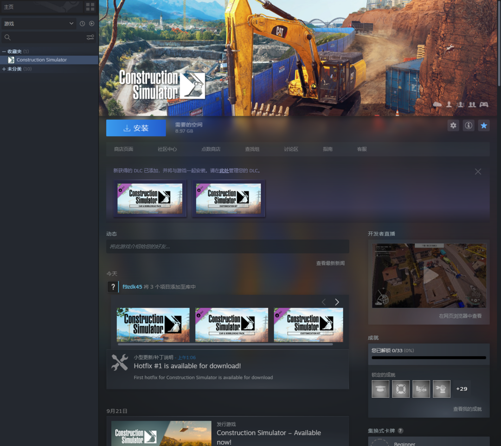Click 在网页浏览器中查看 broadcast link
Image resolution: width=501 pixels, height=446 pixels.
460,316
